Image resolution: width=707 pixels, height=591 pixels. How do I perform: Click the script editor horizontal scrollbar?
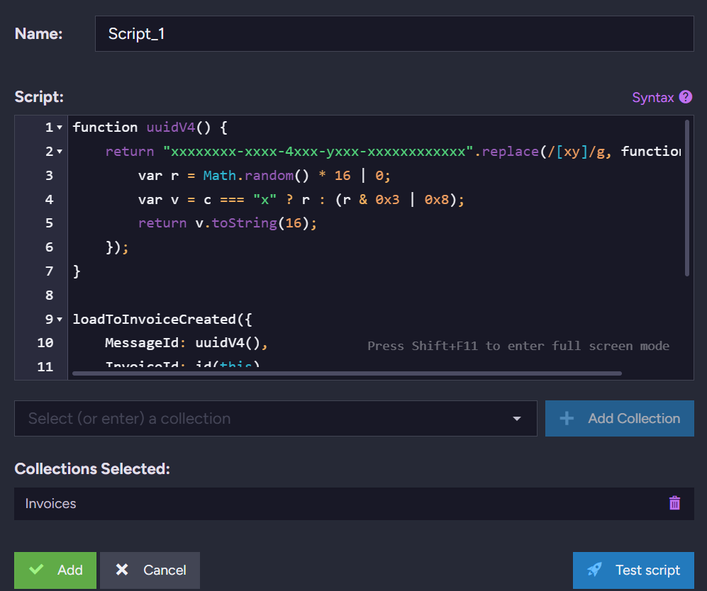[x=347, y=373]
